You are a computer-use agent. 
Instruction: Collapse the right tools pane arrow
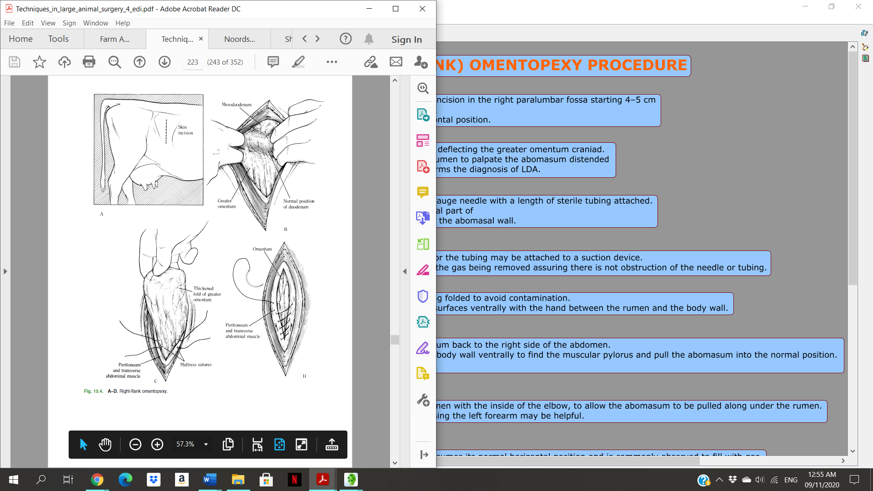(x=405, y=271)
